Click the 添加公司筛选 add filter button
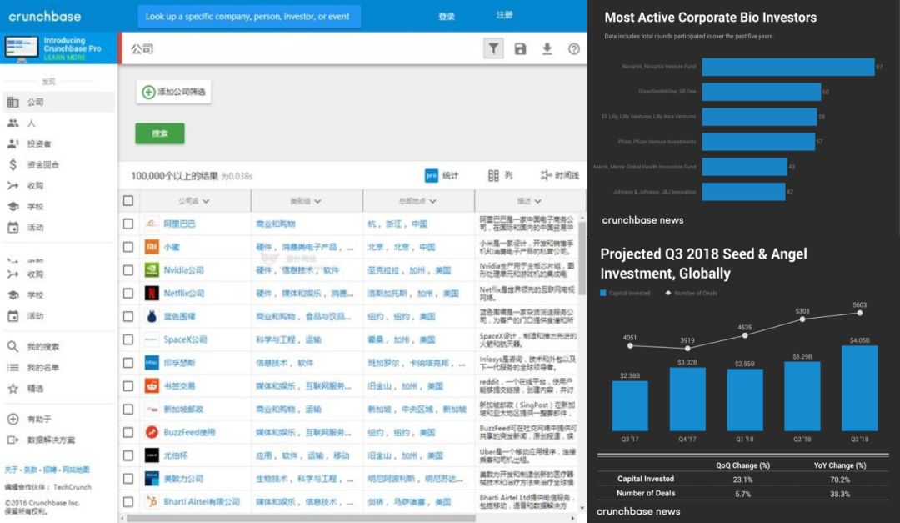Image resolution: width=900 pixels, height=523 pixels. coord(173,93)
